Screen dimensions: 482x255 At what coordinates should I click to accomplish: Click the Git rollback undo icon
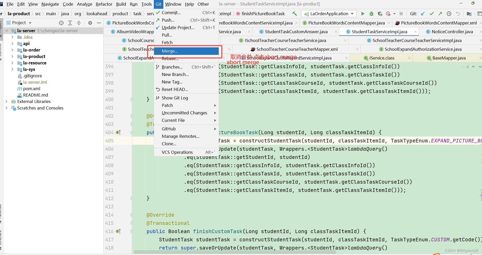[x=458, y=14]
